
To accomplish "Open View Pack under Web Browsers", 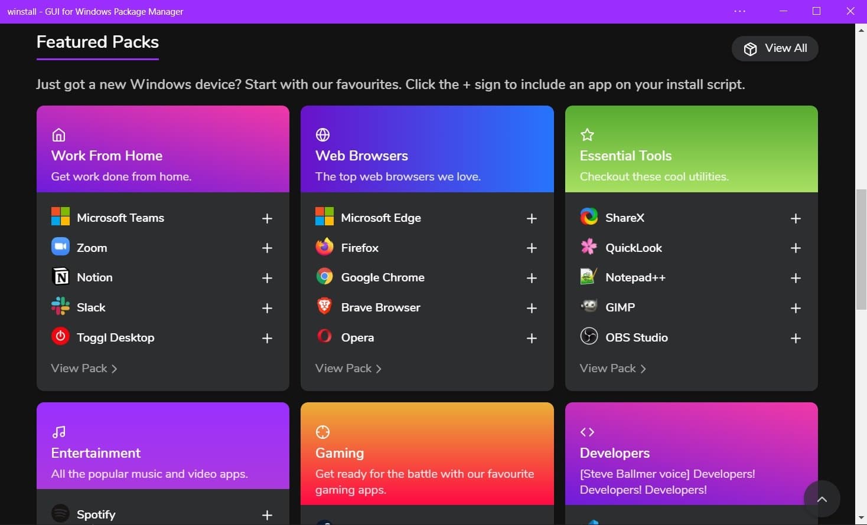I will pyautogui.click(x=348, y=368).
